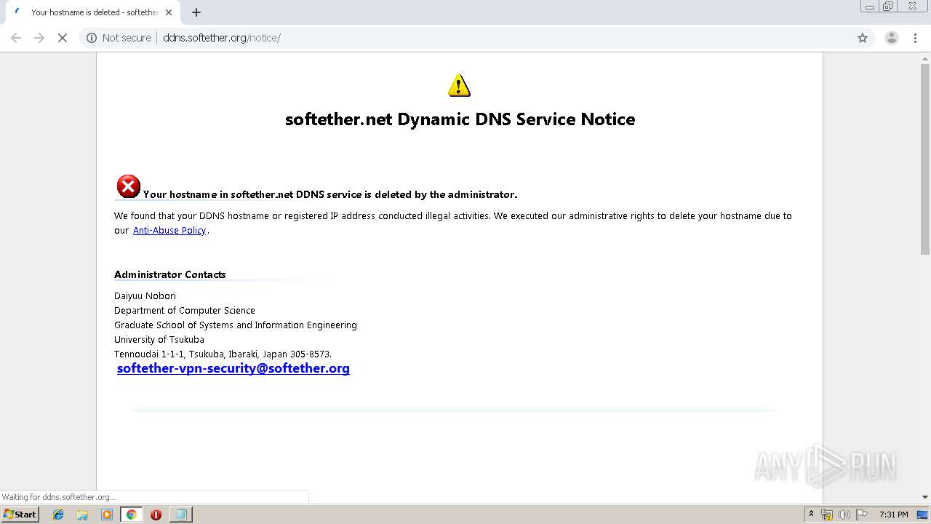Open the notepad-like taskbar app
The image size is (931, 524).
click(180, 515)
